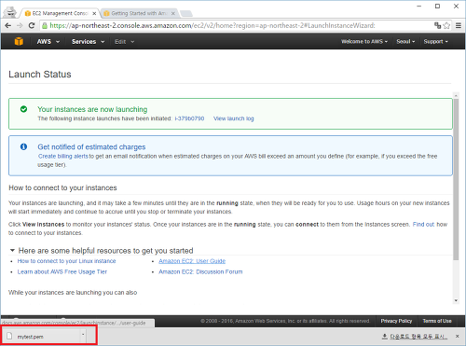Open How to connect to your Linux instance
Screen dimensions: 466x346
[x=66, y=261]
